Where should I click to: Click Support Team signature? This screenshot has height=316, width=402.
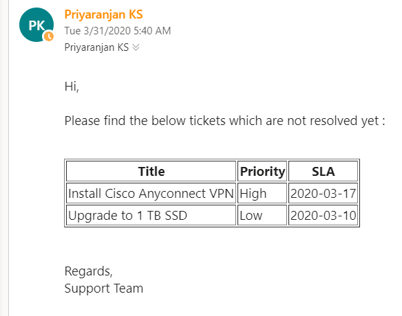click(x=104, y=289)
